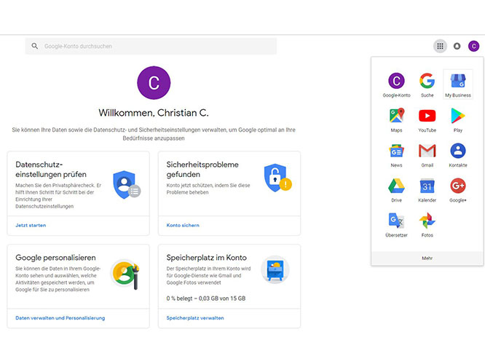Click Mehr to show more apps

pyautogui.click(x=427, y=258)
